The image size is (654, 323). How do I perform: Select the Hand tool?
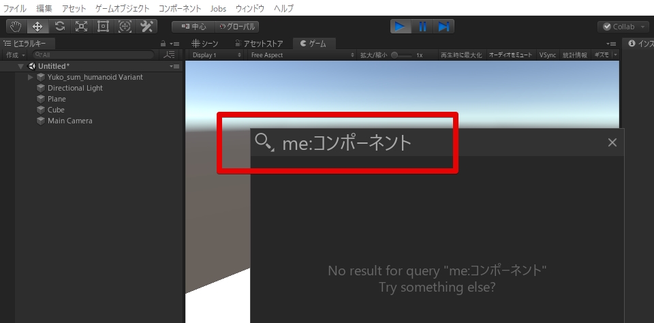click(16, 27)
